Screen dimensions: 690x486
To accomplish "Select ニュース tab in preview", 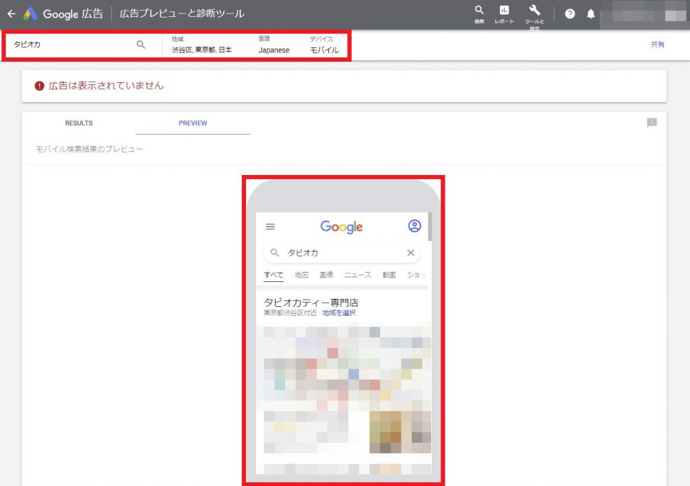I will [358, 275].
